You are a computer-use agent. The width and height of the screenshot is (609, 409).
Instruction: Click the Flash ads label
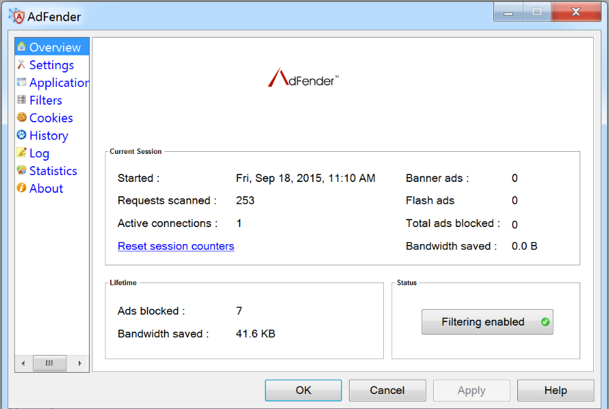click(430, 200)
